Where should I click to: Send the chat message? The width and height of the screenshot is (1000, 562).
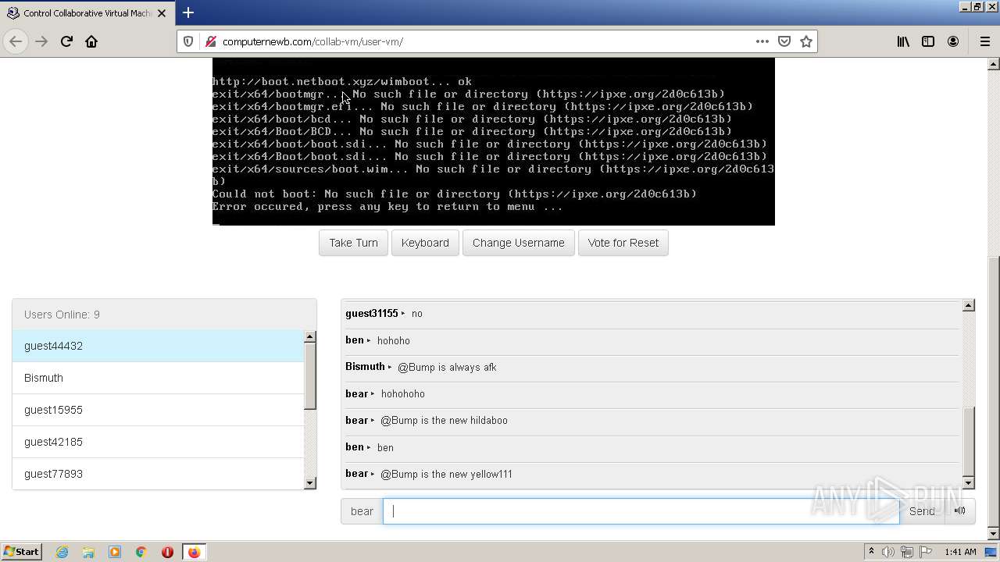pyautogui.click(x=922, y=511)
